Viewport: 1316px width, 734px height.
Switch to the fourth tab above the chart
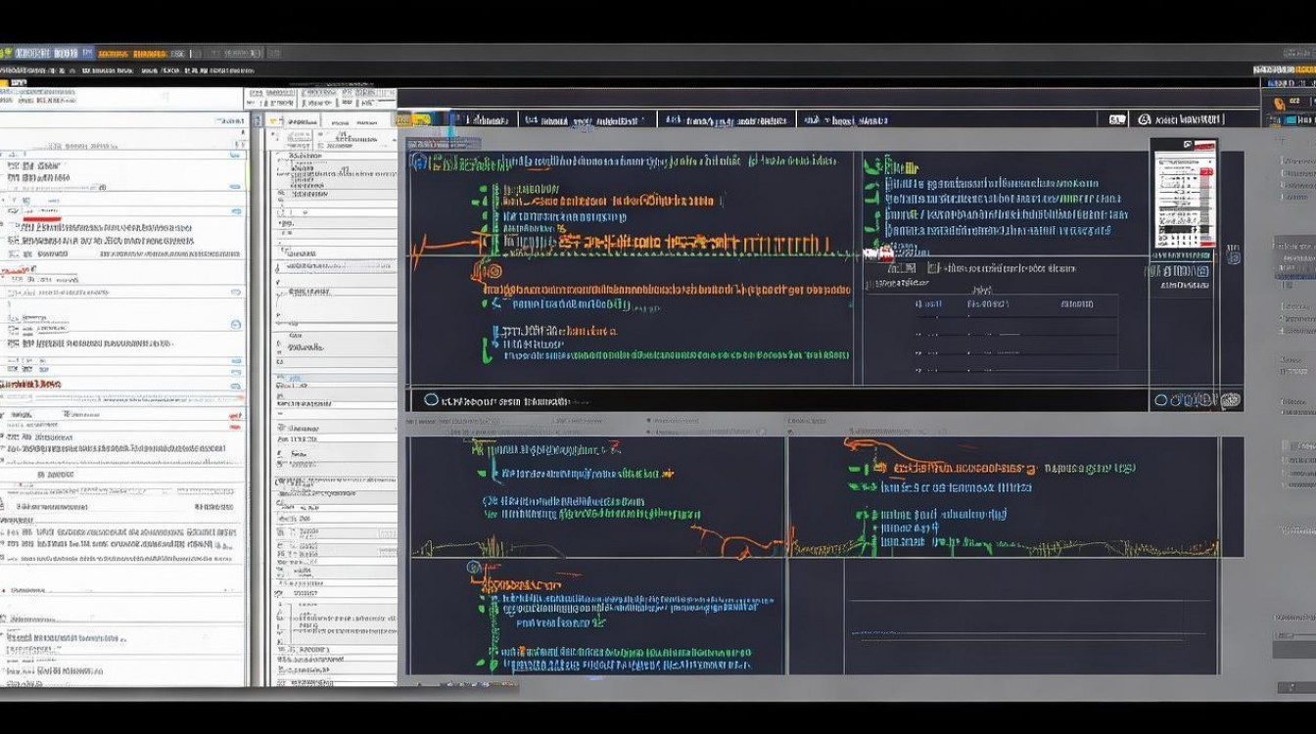pos(845,119)
